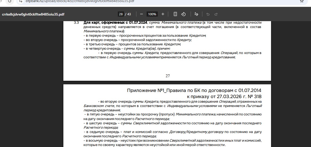
Task: Toggle fit to page in PDF toolbar
Action: 175,14
